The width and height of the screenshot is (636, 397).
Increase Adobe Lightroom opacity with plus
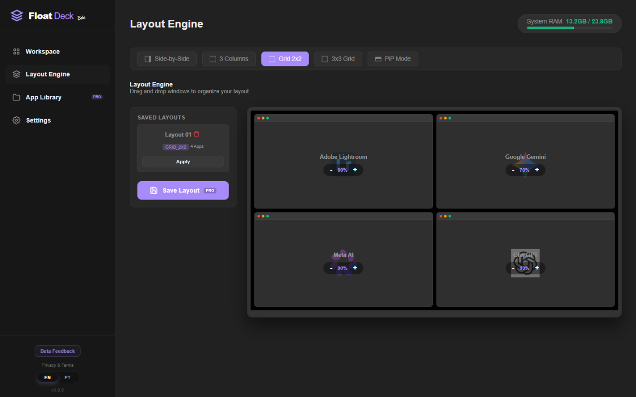(355, 170)
